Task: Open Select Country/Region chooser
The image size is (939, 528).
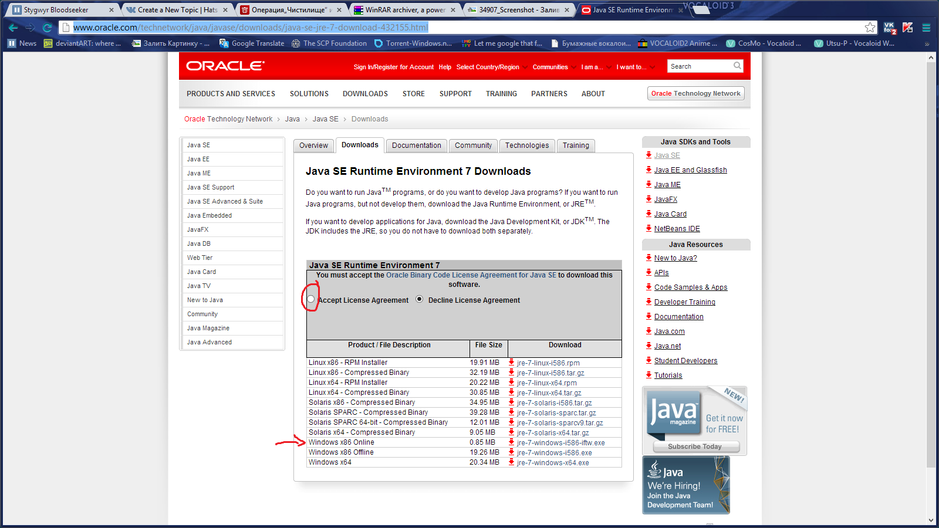Action: point(492,67)
